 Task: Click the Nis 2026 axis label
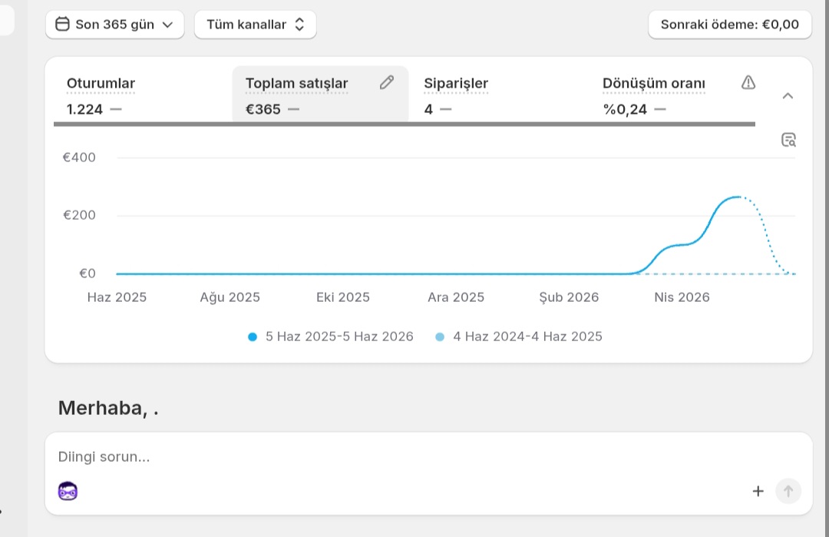(682, 297)
